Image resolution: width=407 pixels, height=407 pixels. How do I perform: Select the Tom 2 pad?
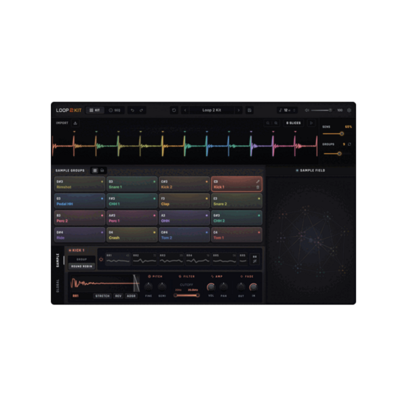[x=185, y=235]
